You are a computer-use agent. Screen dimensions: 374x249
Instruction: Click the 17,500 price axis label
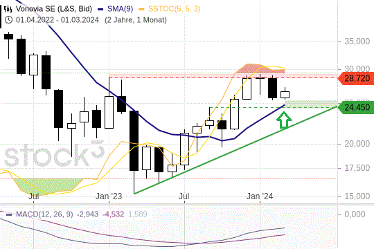pos(357,168)
